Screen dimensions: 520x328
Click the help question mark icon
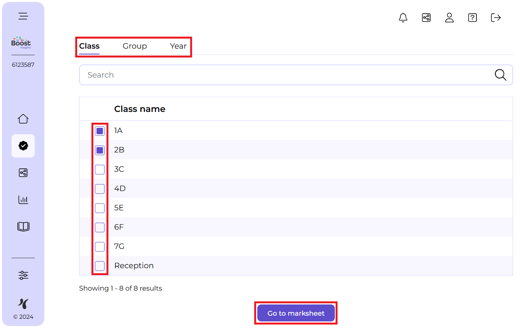[473, 17]
